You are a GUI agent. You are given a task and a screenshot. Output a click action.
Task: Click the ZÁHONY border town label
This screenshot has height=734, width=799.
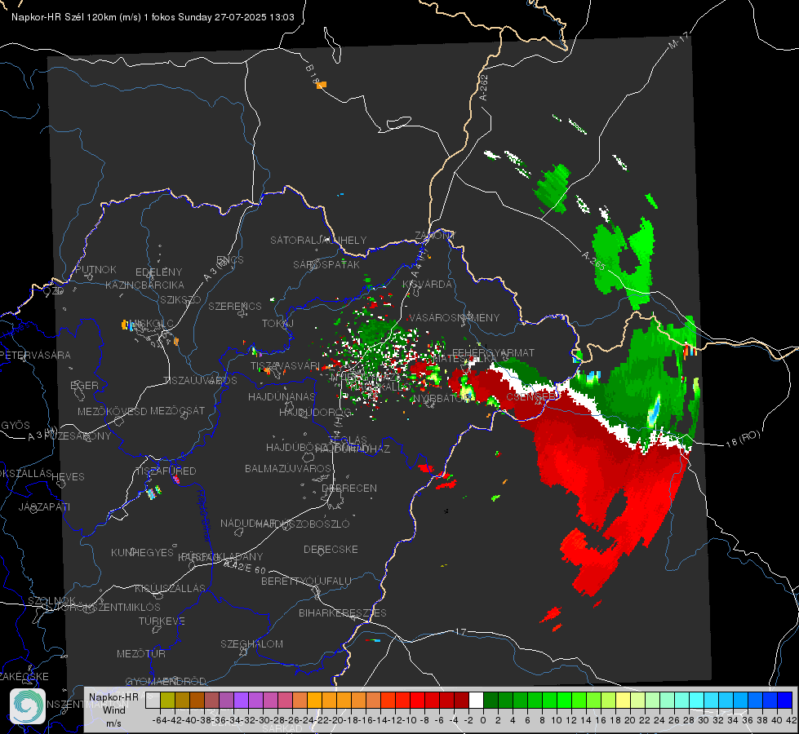pos(435,236)
